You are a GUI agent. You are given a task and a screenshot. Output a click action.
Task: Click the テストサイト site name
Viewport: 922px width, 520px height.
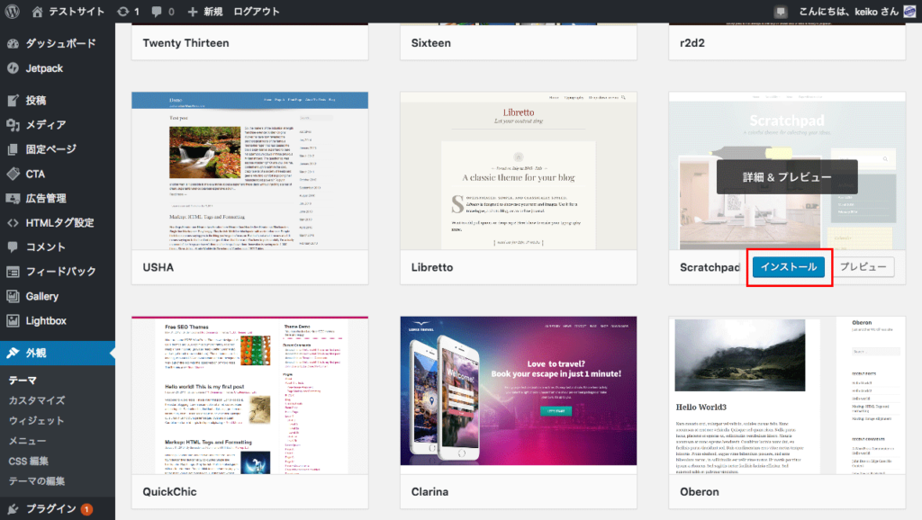77,11
